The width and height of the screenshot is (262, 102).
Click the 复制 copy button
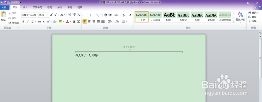click(13, 18)
